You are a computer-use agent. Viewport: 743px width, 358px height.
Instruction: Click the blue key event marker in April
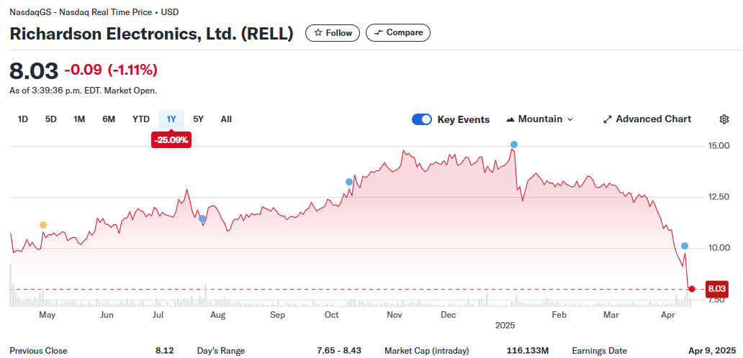(x=685, y=246)
